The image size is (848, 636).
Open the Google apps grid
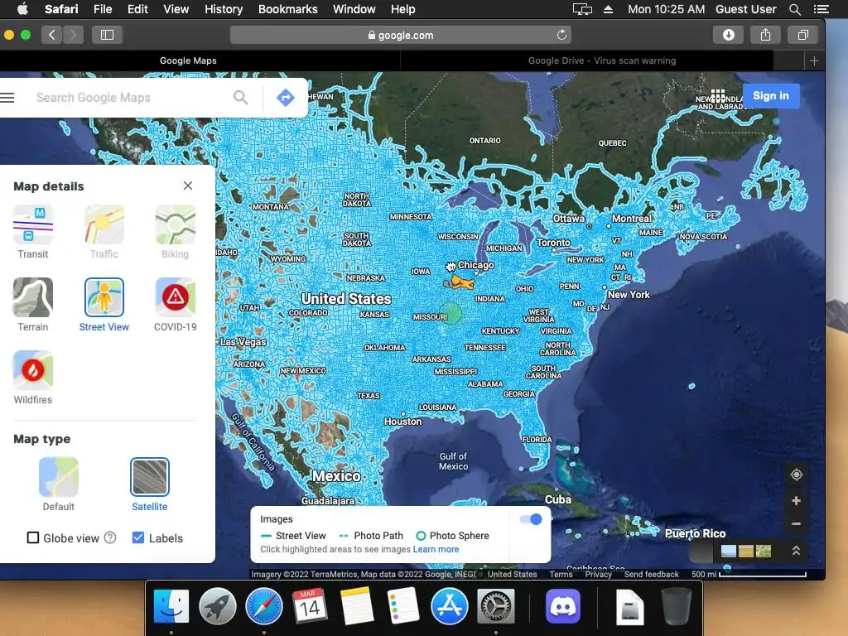718,96
